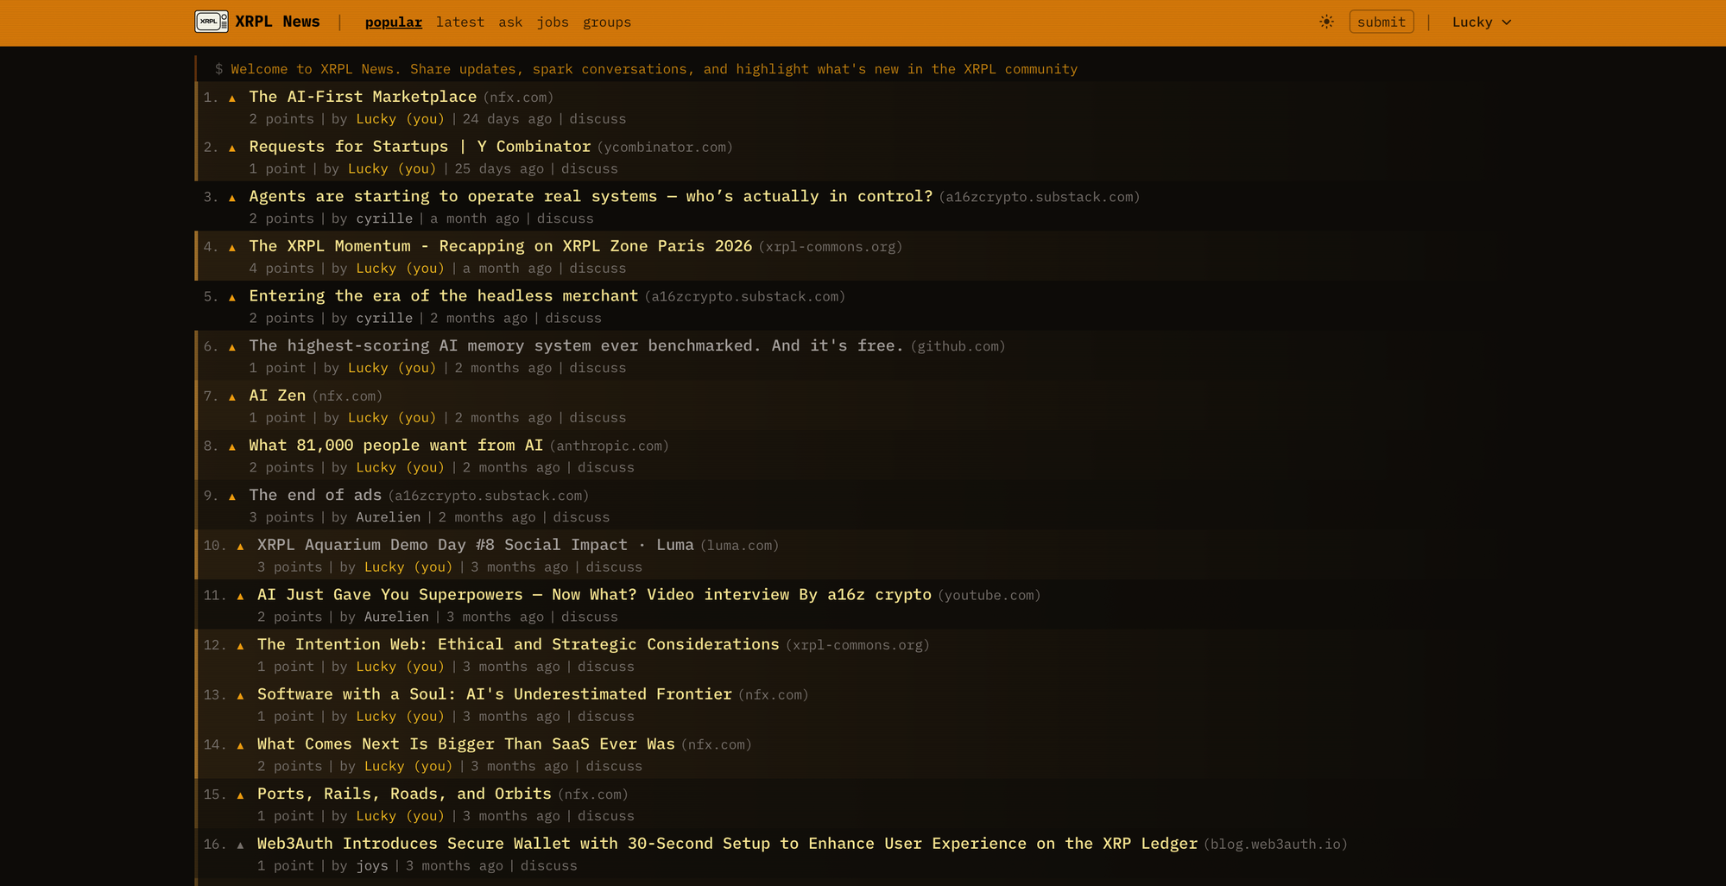The height and width of the screenshot is (886, 1726).
Task: Upvote 'The highest-scoring AI memory system' post
Action: point(232,347)
